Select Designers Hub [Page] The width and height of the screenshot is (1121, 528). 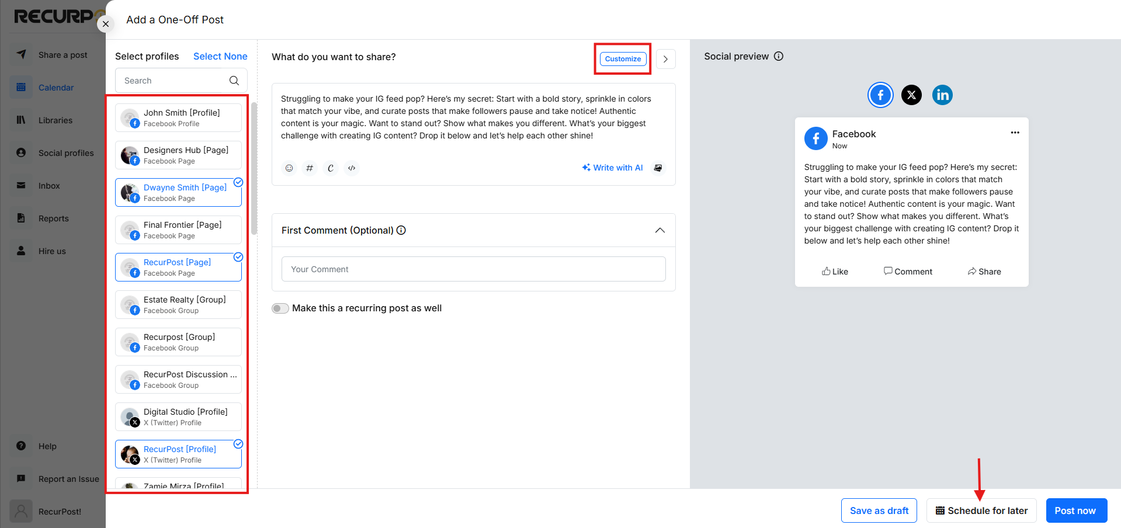(178, 155)
